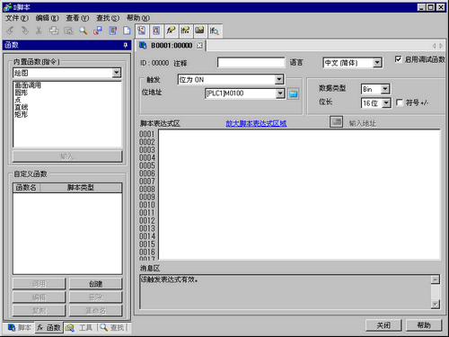Click the 'if' statement toolbar icon

[185, 31]
